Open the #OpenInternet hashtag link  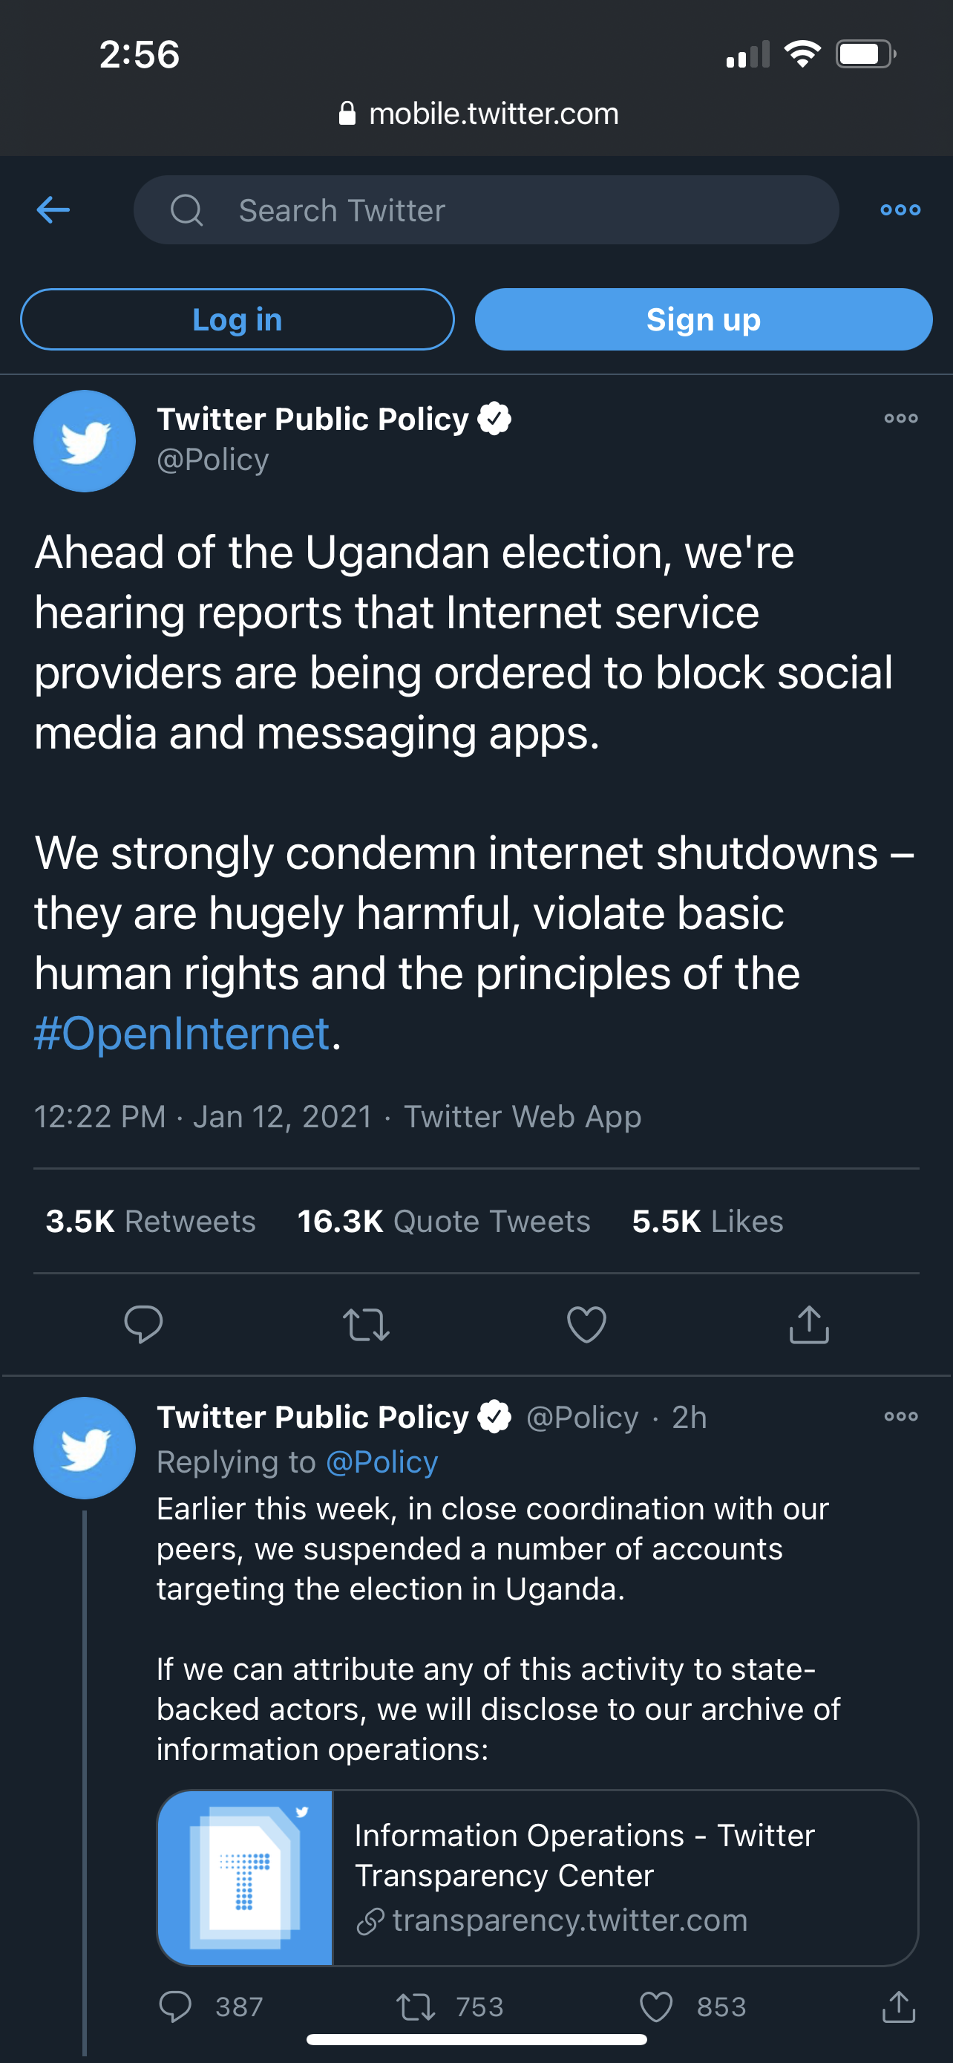[183, 1033]
